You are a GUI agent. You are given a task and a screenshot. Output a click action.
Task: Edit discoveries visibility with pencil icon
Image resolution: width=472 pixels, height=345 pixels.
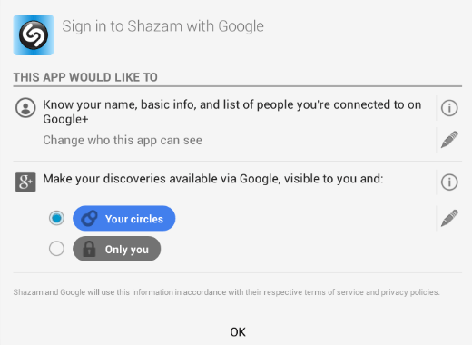[x=449, y=218]
